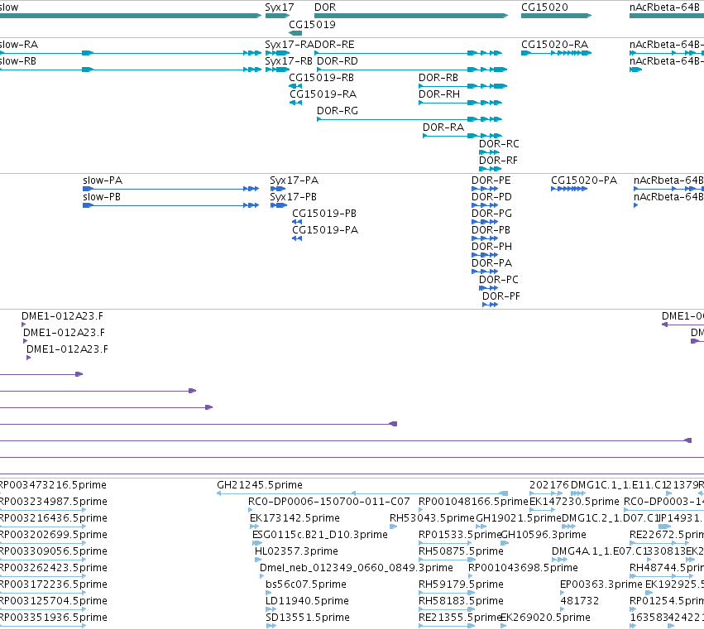Image resolution: width=704 pixels, height=630 pixels.
Task: Click the RP003351936.5prime EST label
Action: click(x=54, y=618)
